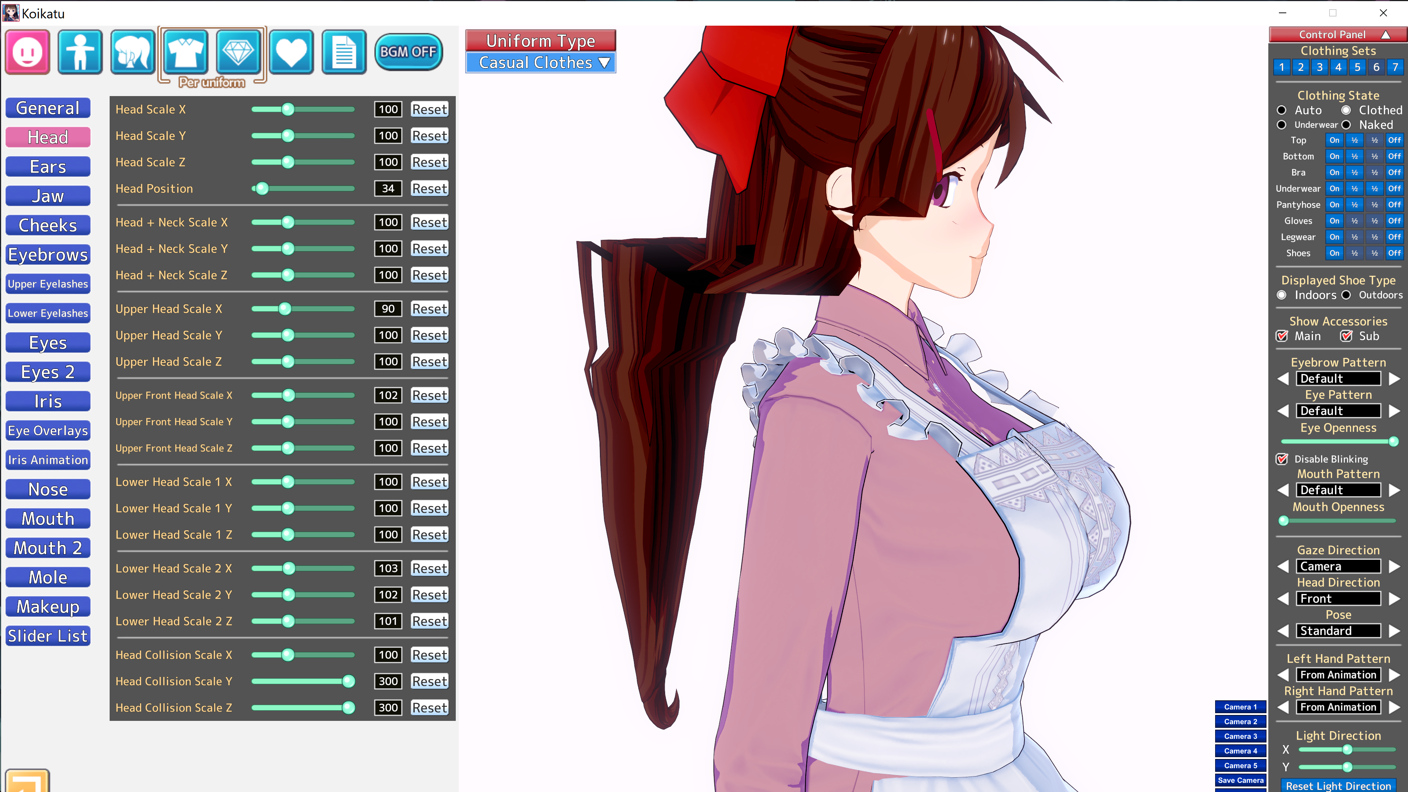Select the Clothed clothing state

pyautogui.click(x=1346, y=110)
